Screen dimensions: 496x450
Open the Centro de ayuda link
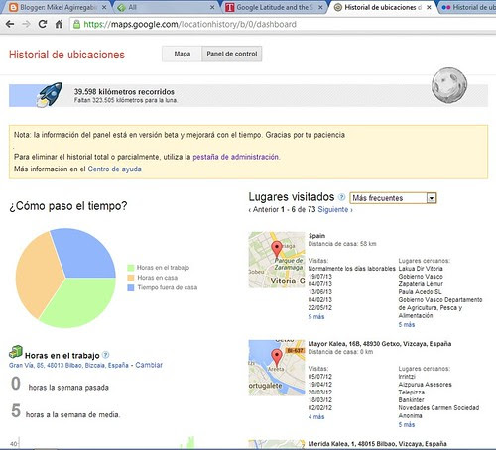click(x=114, y=169)
